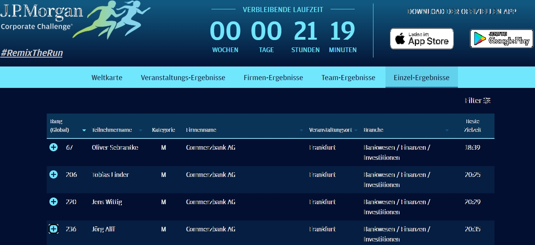Switch to the Weltkarte tab

(107, 77)
